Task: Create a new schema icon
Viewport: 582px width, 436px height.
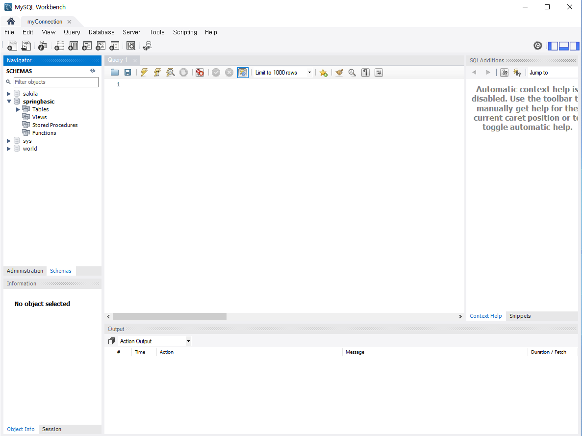Action: point(59,46)
